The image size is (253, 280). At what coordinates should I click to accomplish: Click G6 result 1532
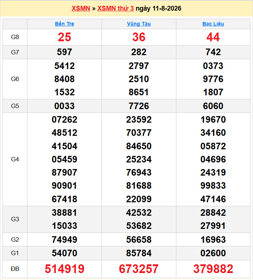click(65, 92)
